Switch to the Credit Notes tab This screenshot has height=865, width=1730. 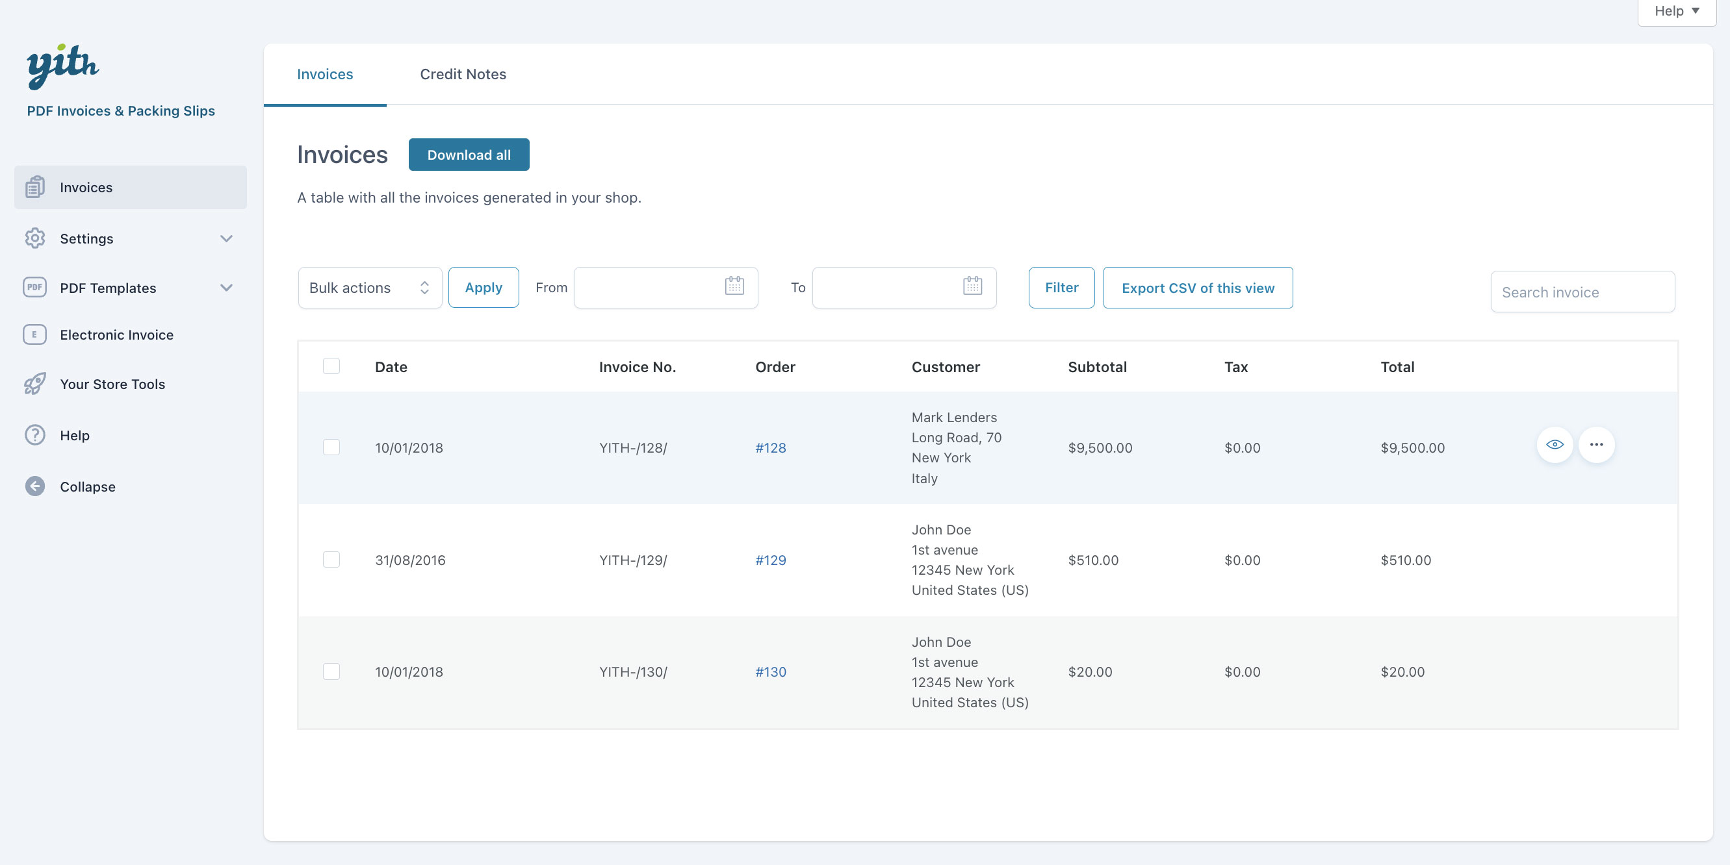coord(463,75)
